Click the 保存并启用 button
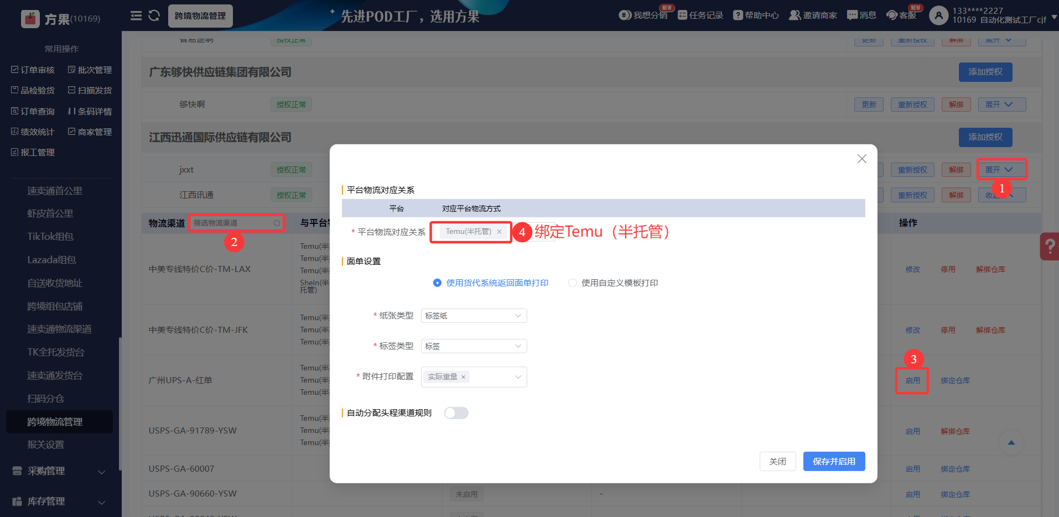 point(834,461)
